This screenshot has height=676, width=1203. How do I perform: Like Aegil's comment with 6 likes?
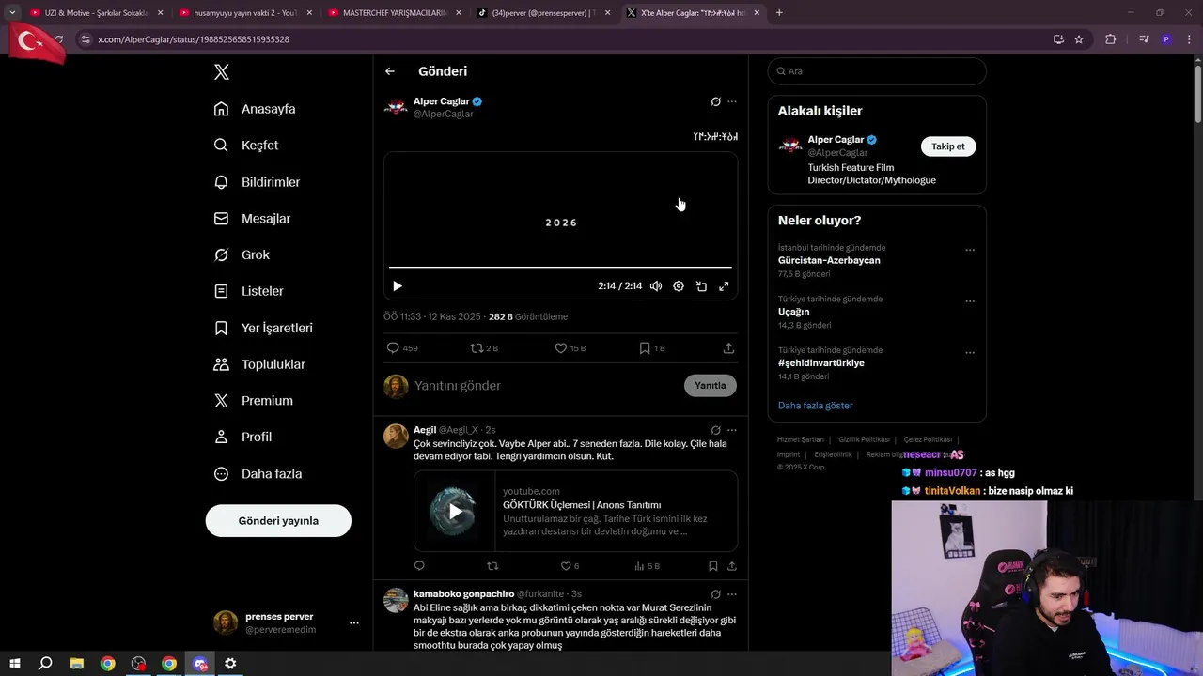570,566
